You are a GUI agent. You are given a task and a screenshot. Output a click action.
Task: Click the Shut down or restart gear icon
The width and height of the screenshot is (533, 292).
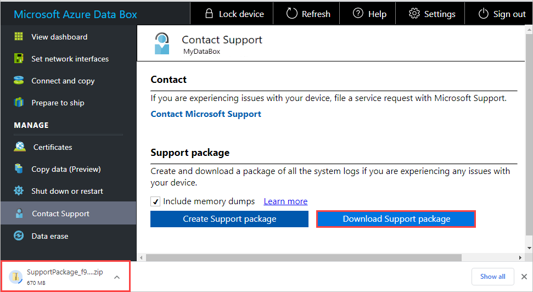[x=19, y=191]
